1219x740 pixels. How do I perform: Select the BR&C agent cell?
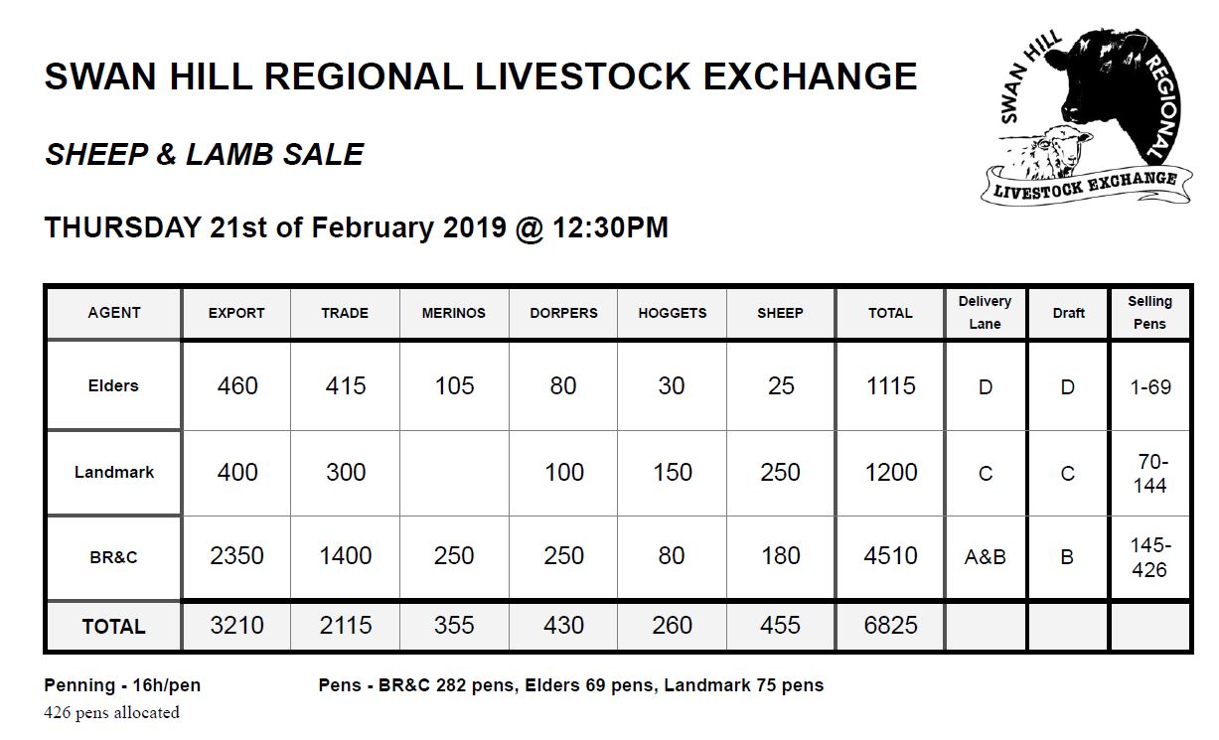coord(114,557)
